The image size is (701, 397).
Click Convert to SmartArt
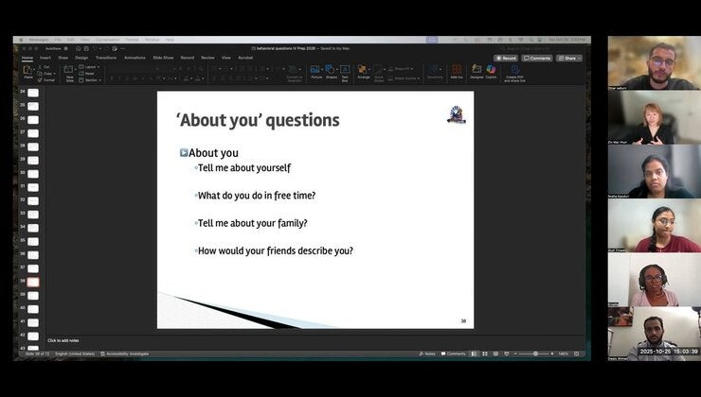coord(295,74)
